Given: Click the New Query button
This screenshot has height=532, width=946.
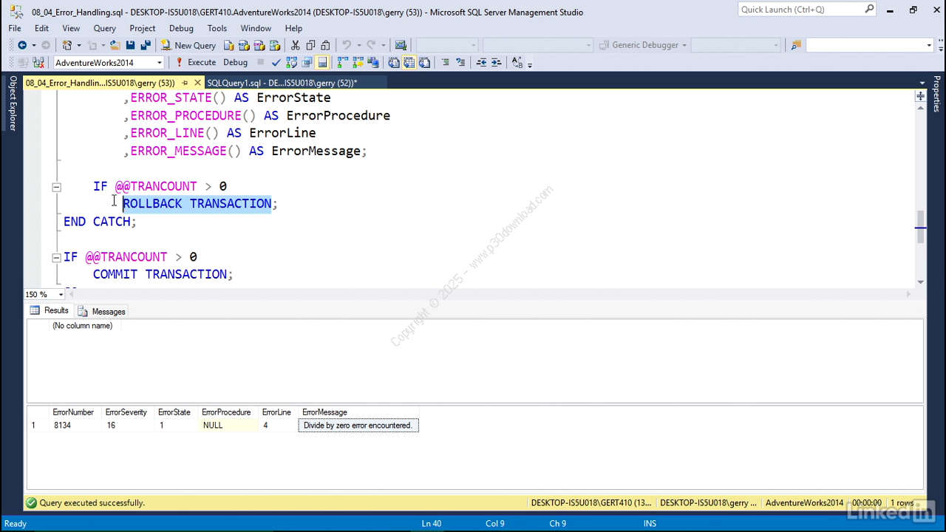Looking at the screenshot, I should coord(188,45).
